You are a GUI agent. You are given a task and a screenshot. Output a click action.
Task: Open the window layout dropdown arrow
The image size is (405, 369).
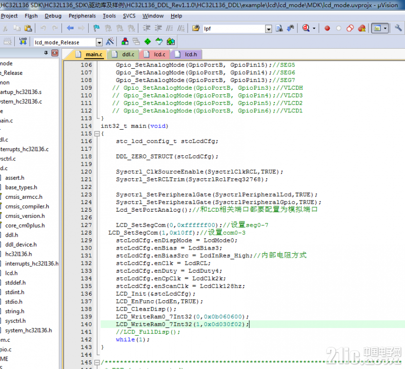point(386,28)
